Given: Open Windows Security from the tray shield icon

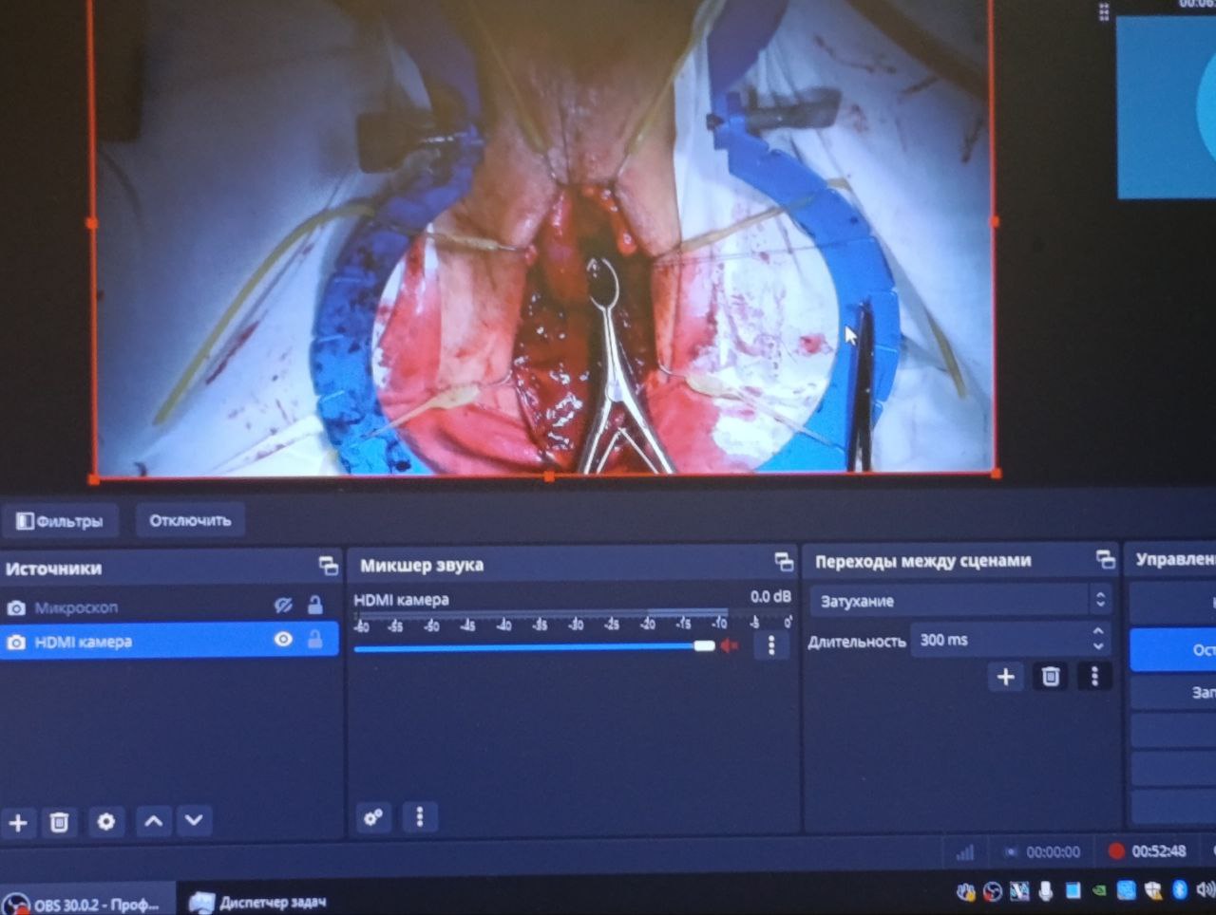Looking at the screenshot, I should tap(1153, 890).
